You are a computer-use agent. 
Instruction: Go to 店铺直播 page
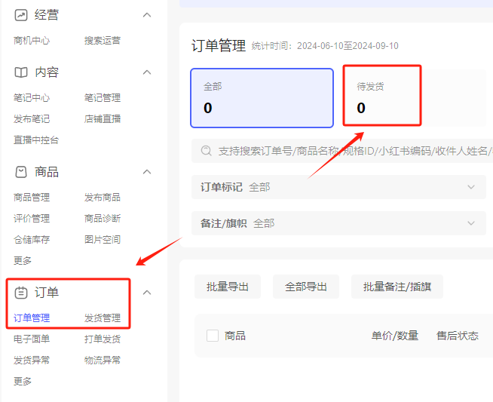click(x=103, y=119)
